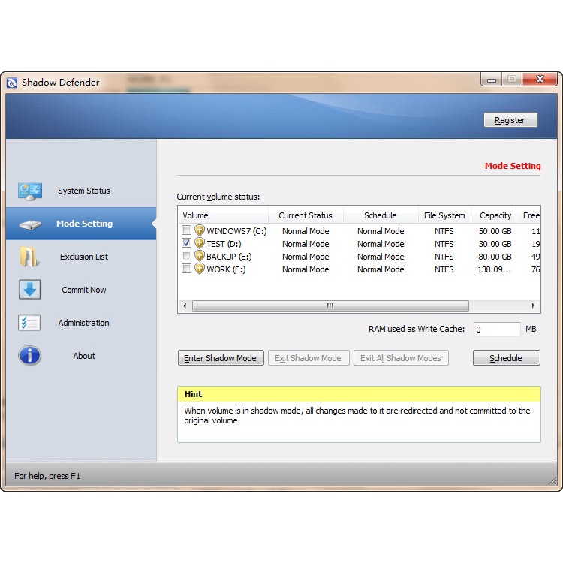Click the shield icon for WORK (F:)
This screenshot has width=563, height=563.
(x=200, y=269)
